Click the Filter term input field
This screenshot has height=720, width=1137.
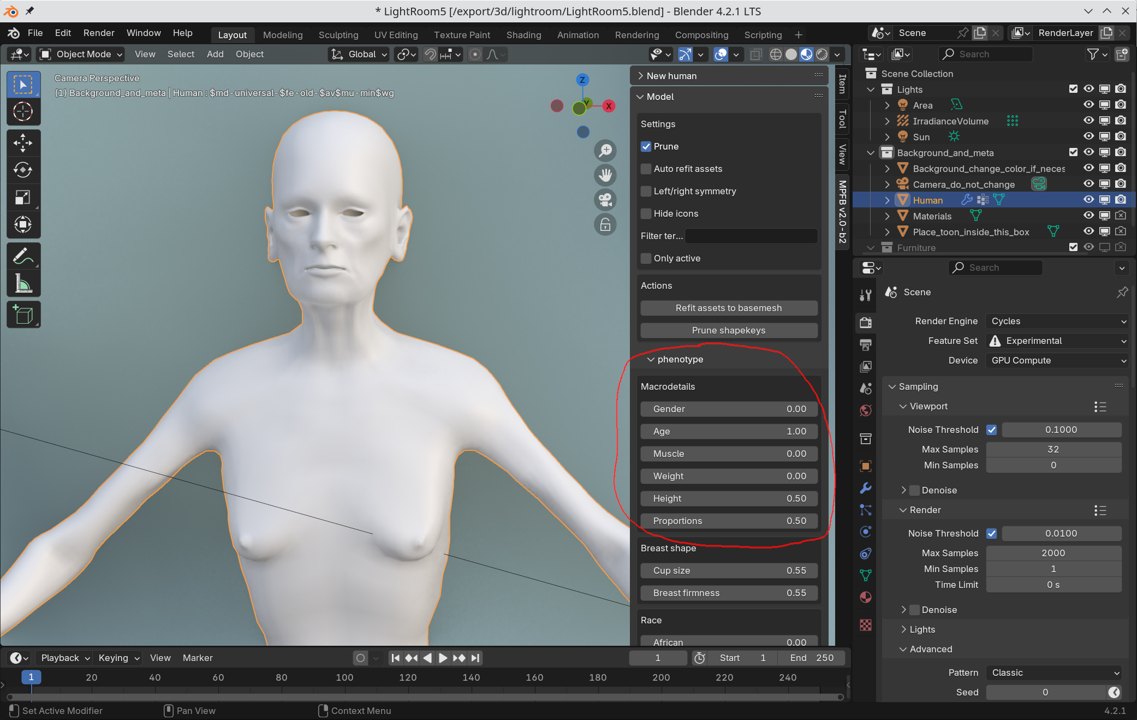pyautogui.click(x=751, y=236)
